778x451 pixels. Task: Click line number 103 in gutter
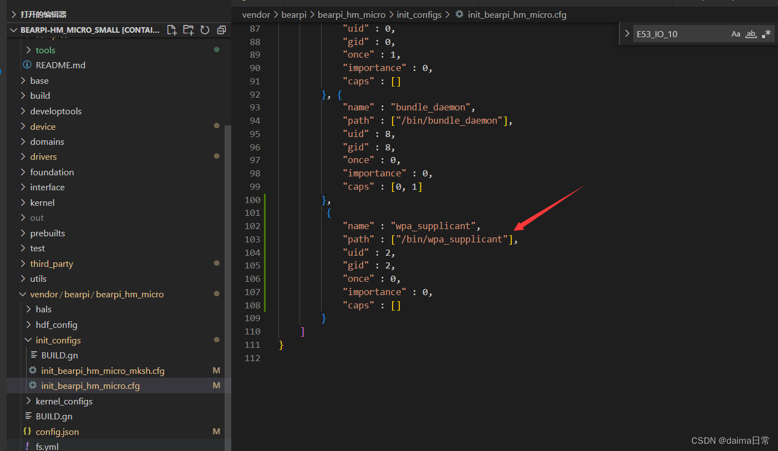click(252, 239)
